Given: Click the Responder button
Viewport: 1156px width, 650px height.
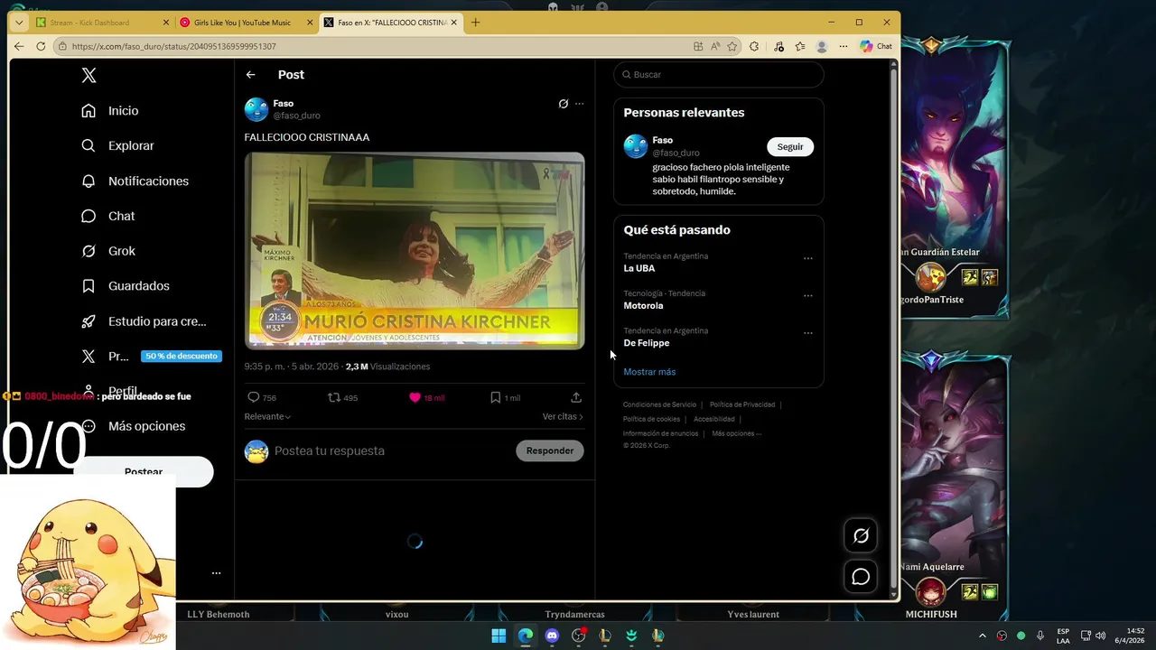Looking at the screenshot, I should 550,450.
